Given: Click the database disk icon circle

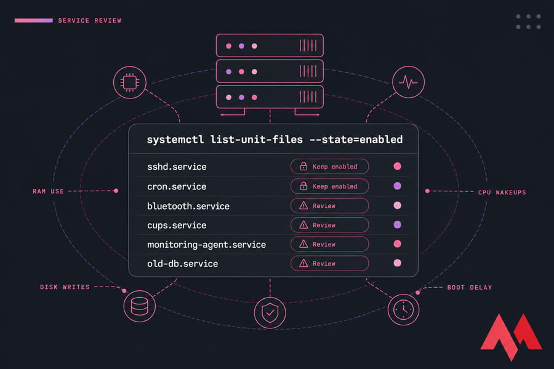Looking at the screenshot, I should (x=140, y=306).
